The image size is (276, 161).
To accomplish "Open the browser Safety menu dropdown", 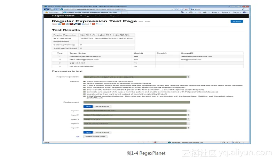I will (225, 12).
